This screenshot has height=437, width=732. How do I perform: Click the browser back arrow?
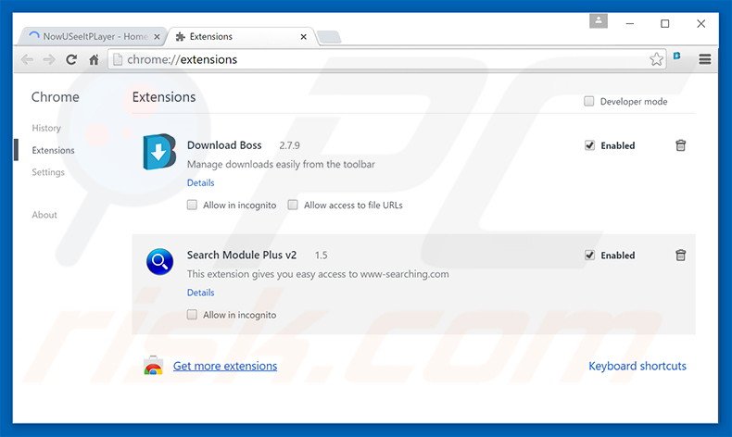point(27,59)
